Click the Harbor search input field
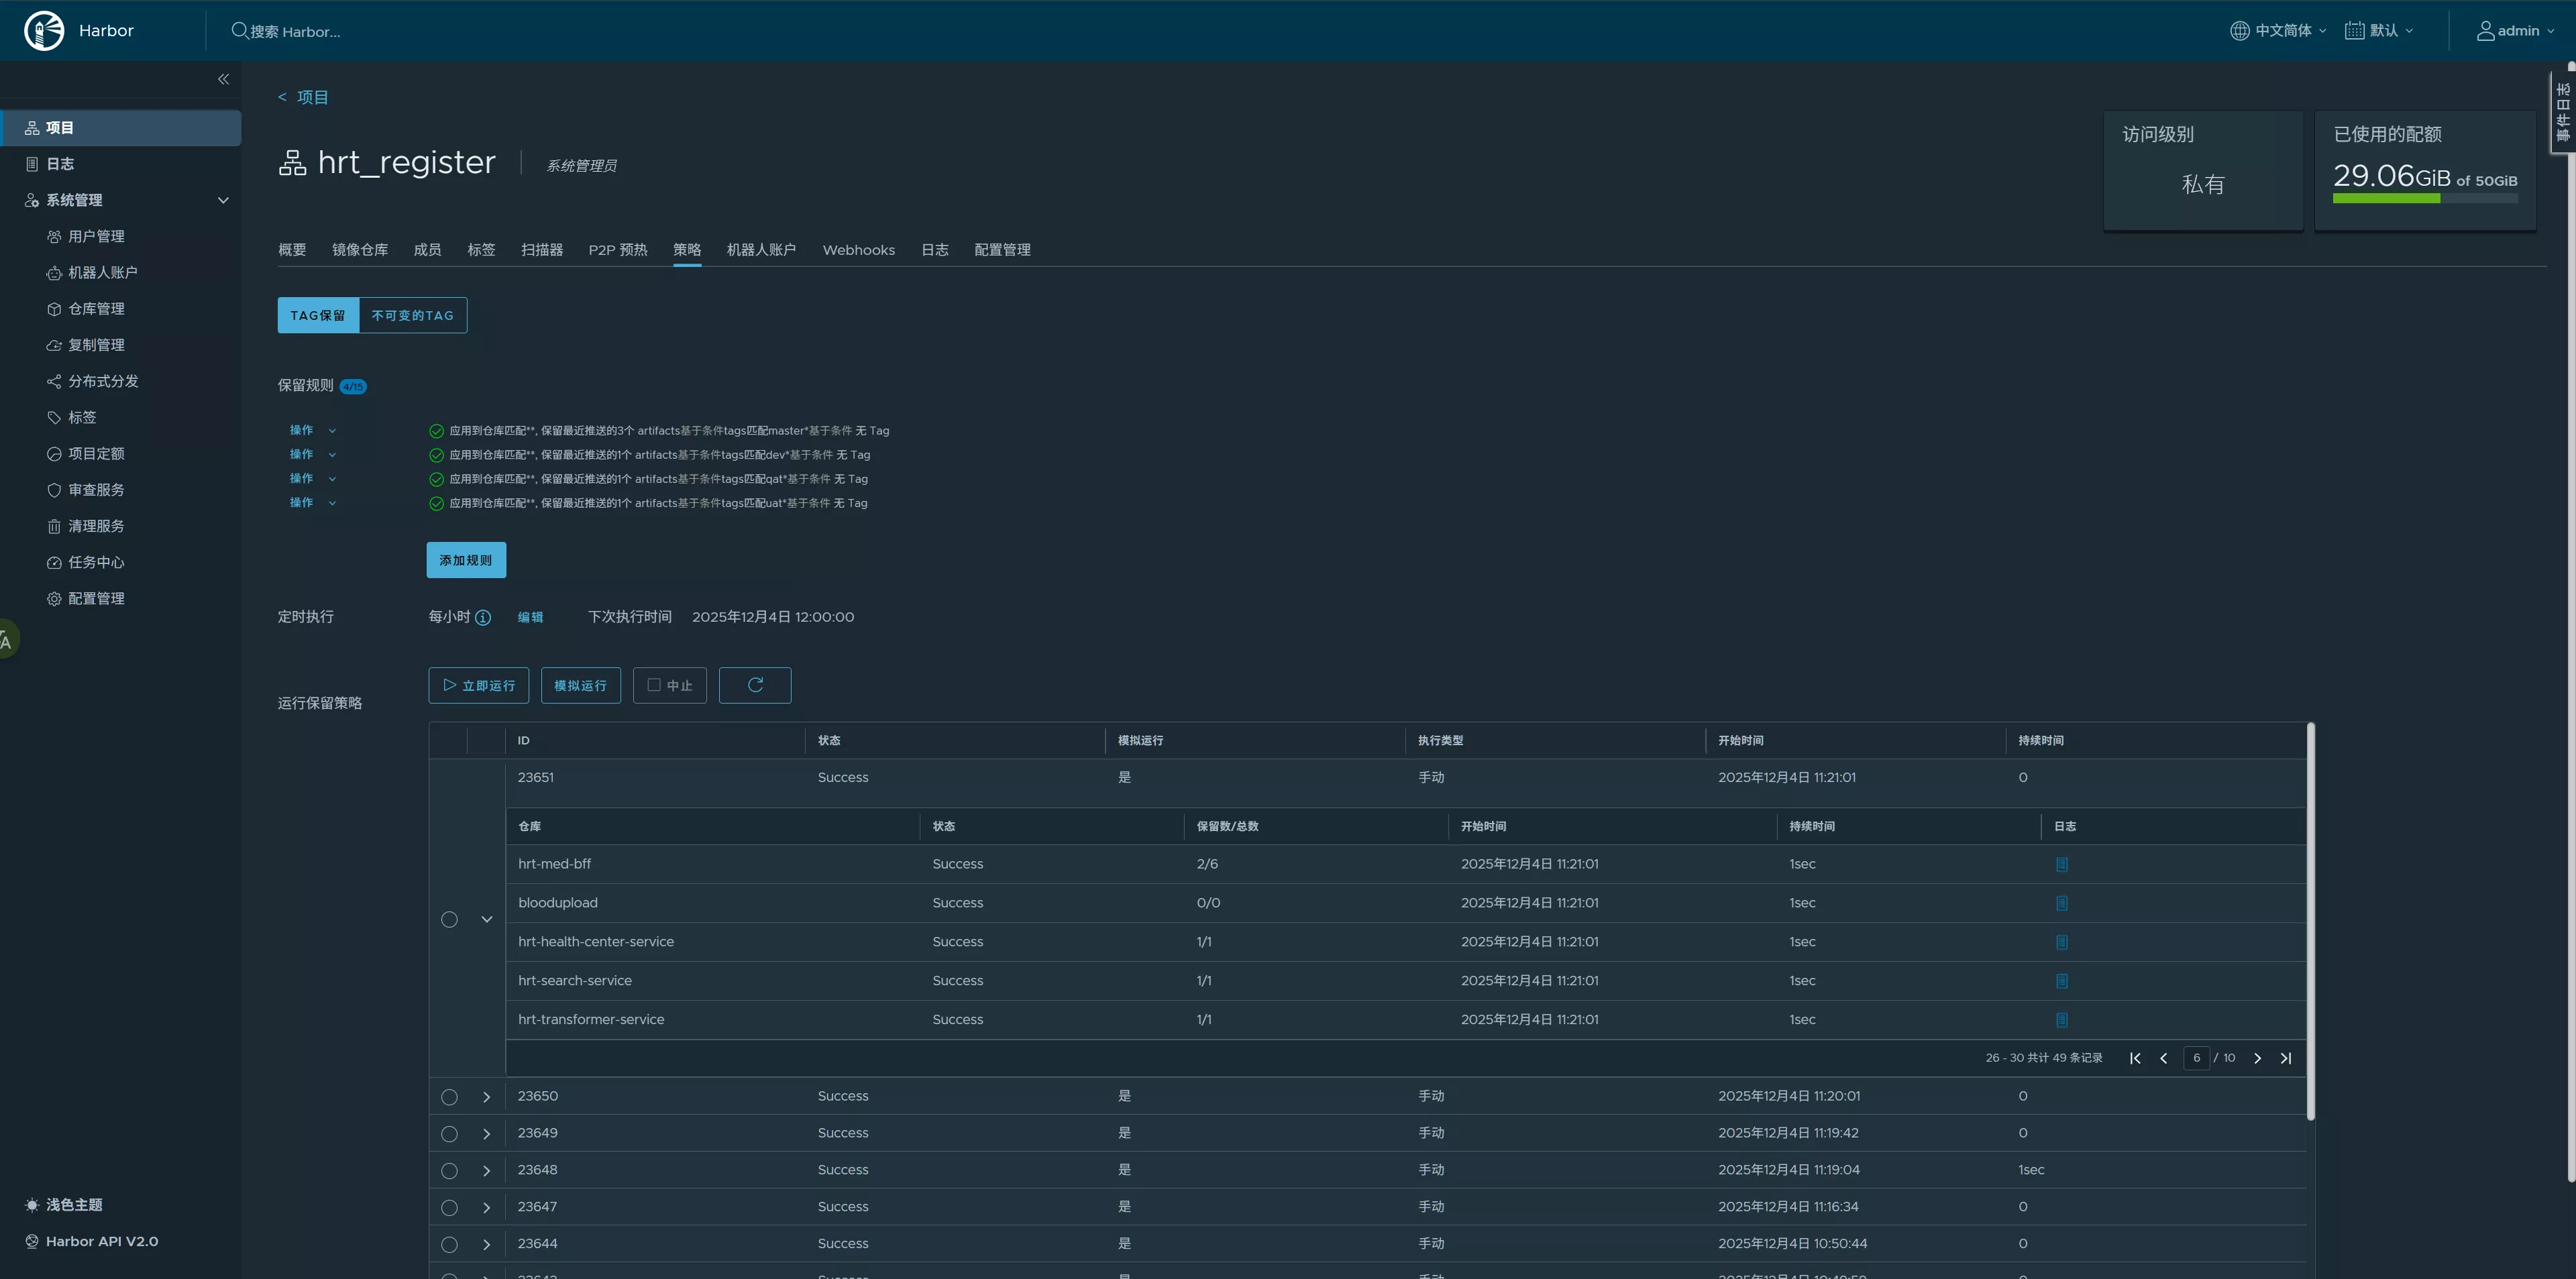This screenshot has width=2576, height=1279. (295, 32)
